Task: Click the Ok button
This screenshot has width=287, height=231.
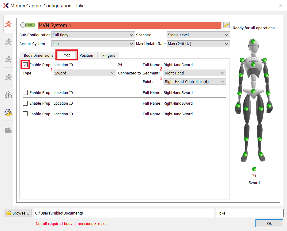Action: coord(269,223)
